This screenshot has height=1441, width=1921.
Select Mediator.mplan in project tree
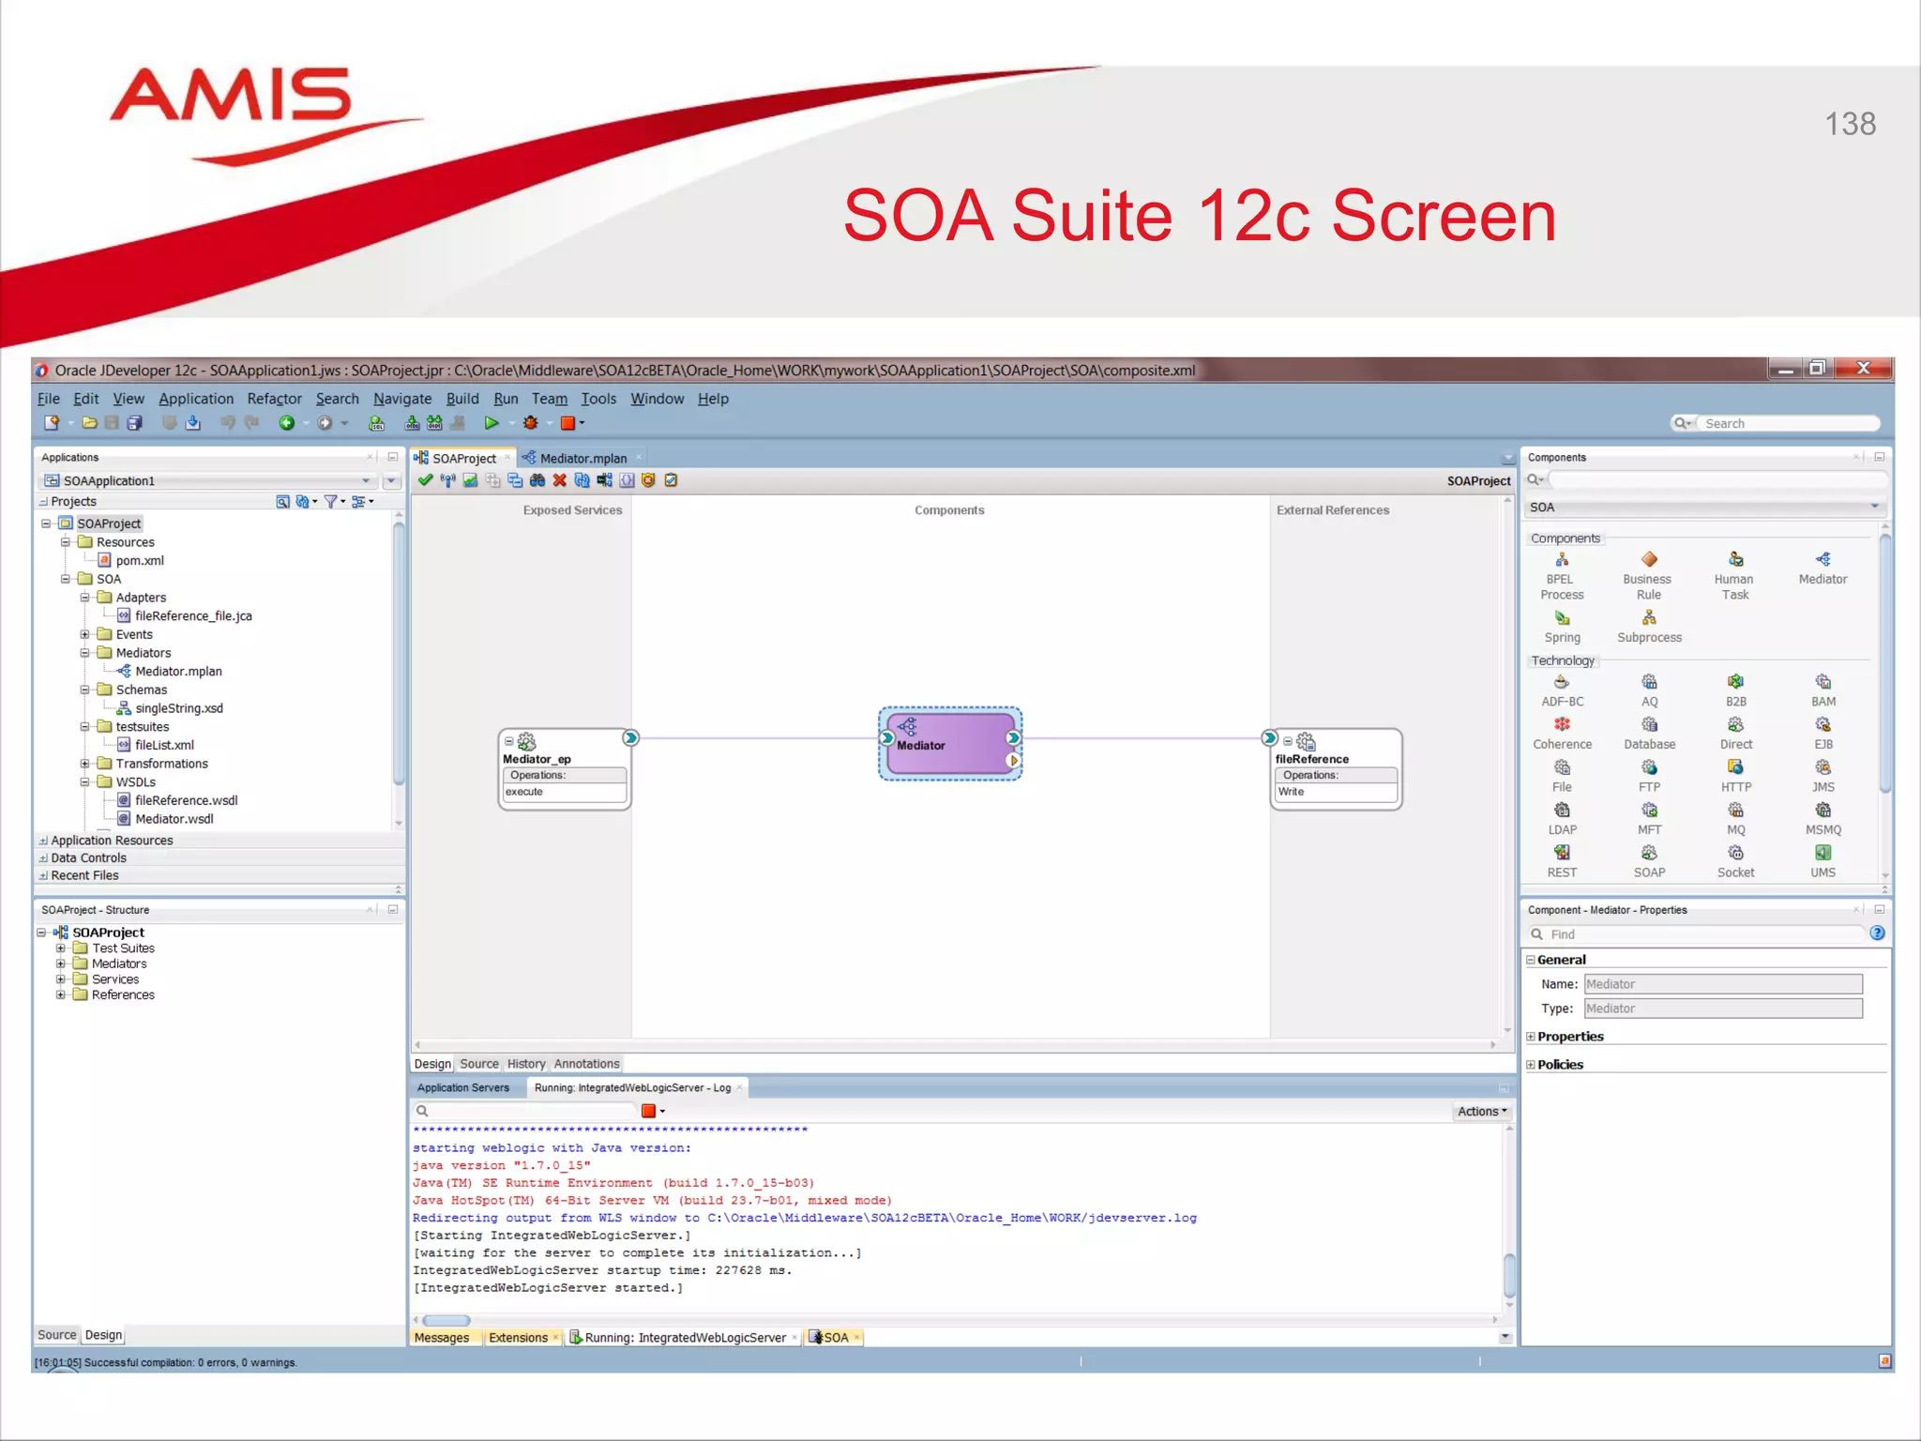click(x=178, y=672)
